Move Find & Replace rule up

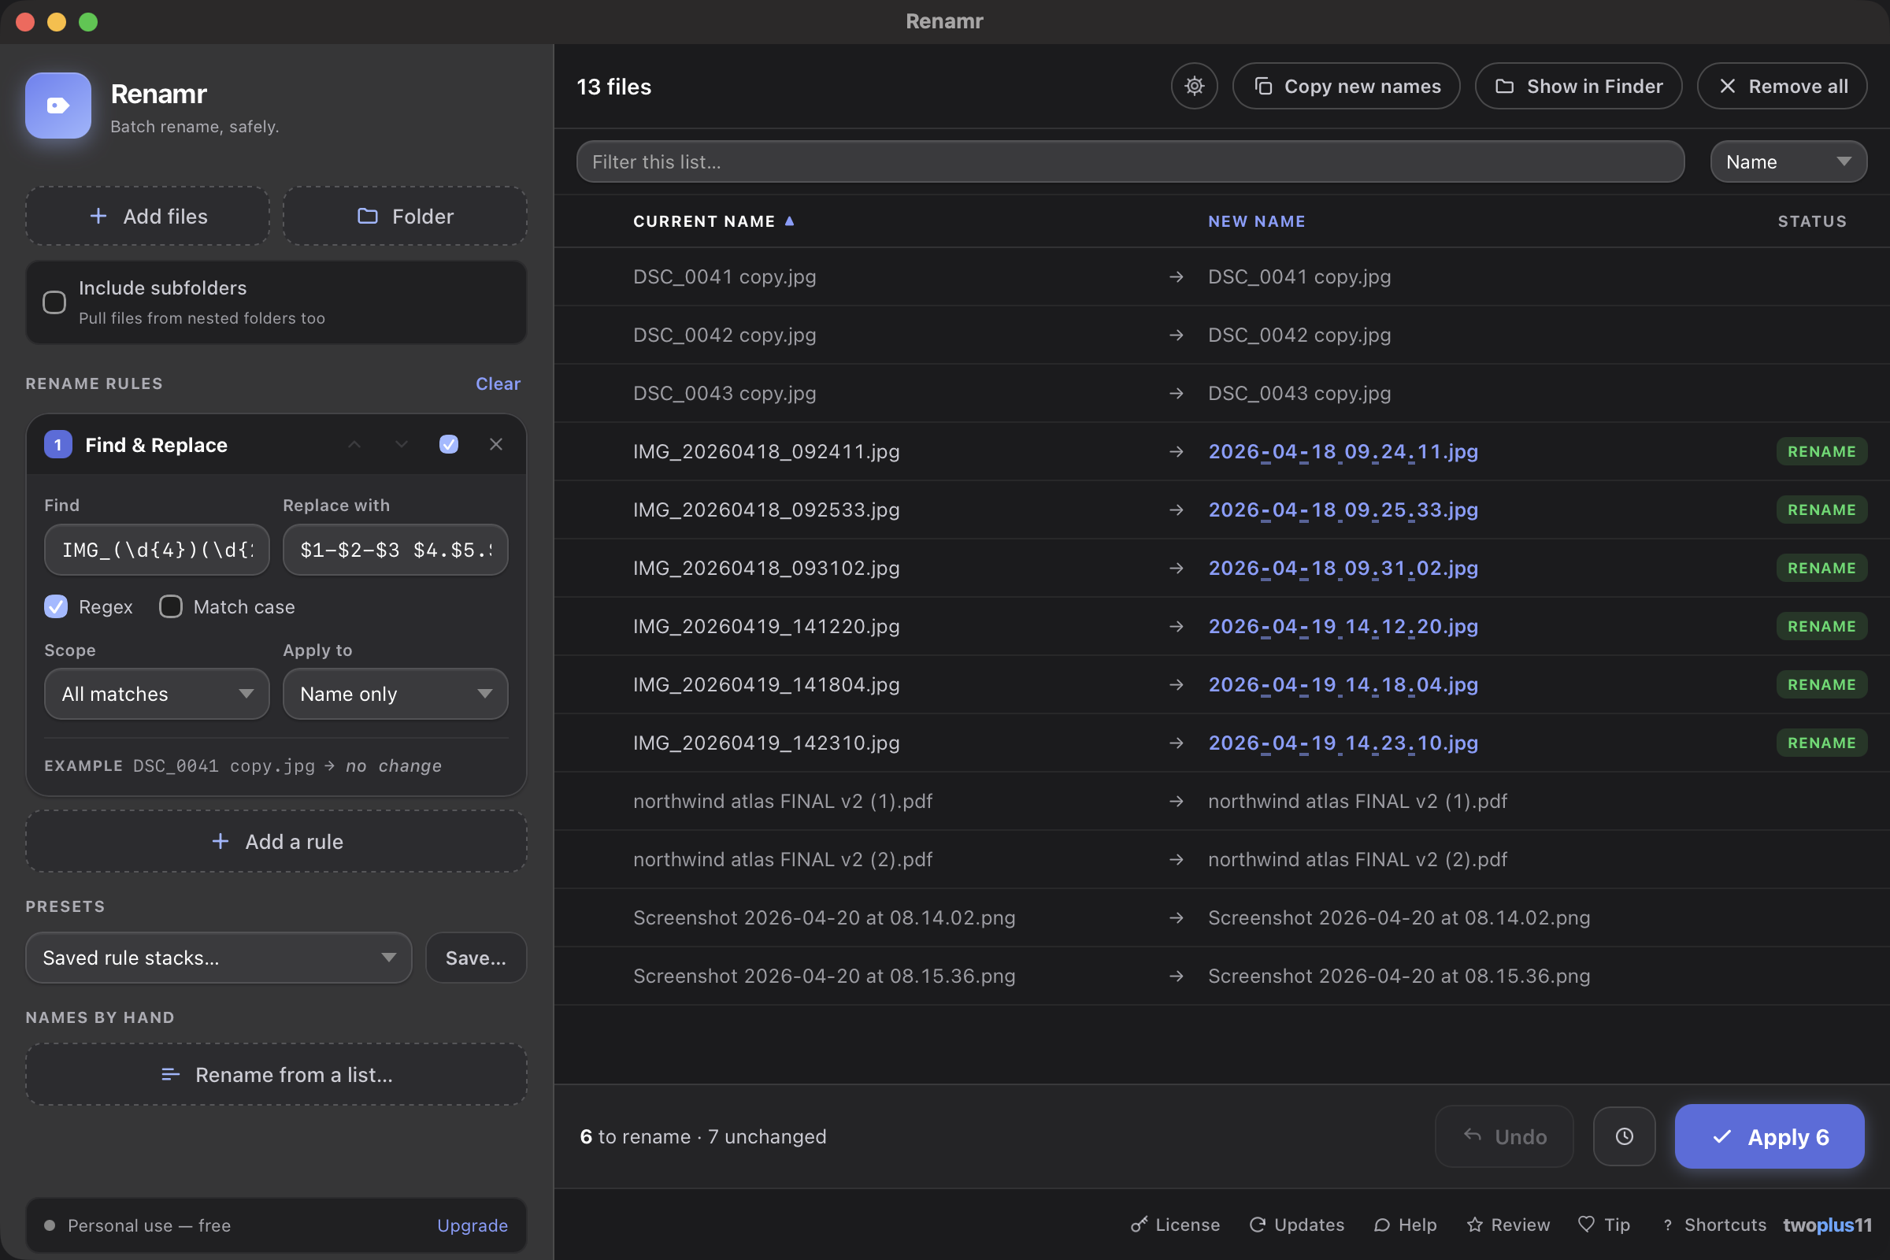[x=354, y=444]
